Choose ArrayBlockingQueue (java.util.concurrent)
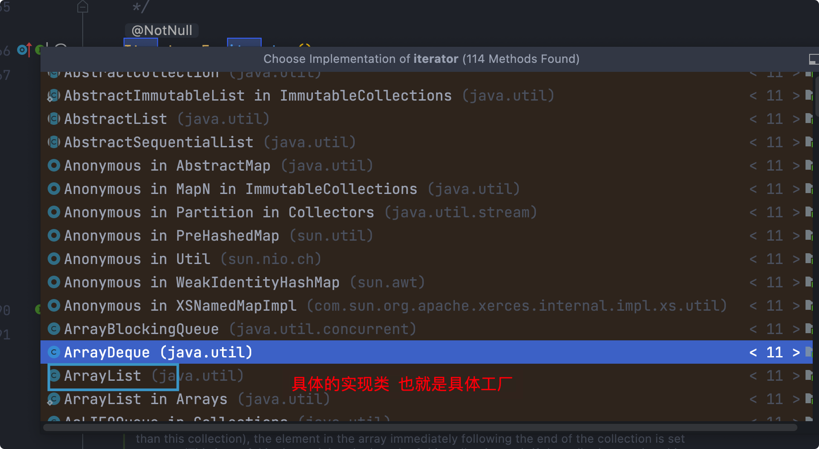819x449 pixels. [427, 329]
